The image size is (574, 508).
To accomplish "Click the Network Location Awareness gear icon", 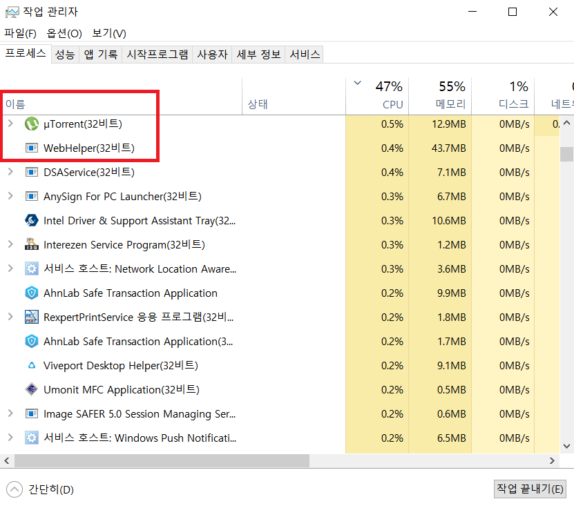I will click(x=32, y=268).
